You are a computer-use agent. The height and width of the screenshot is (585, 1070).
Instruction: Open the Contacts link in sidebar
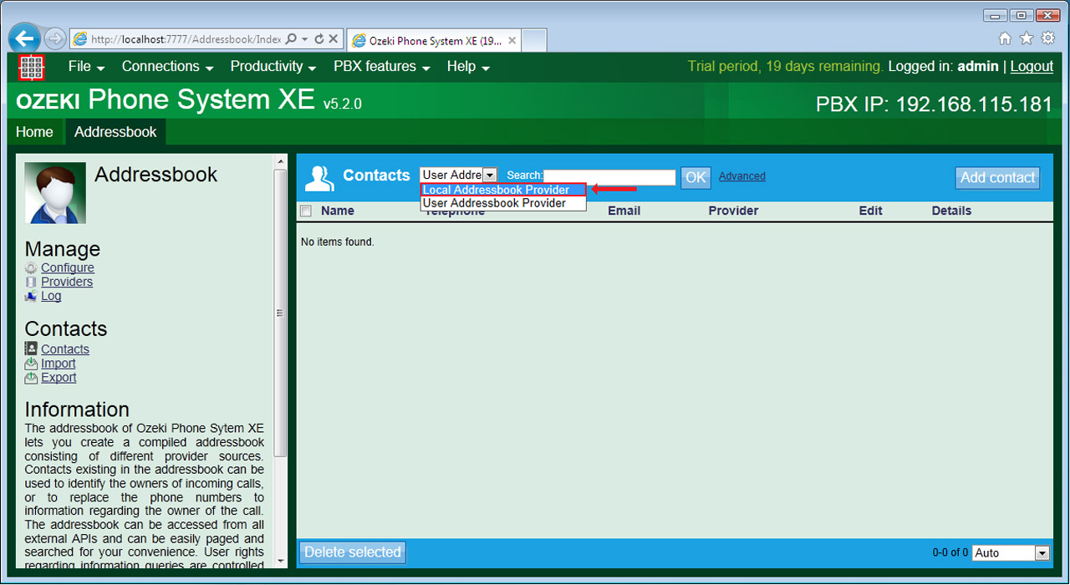[65, 349]
